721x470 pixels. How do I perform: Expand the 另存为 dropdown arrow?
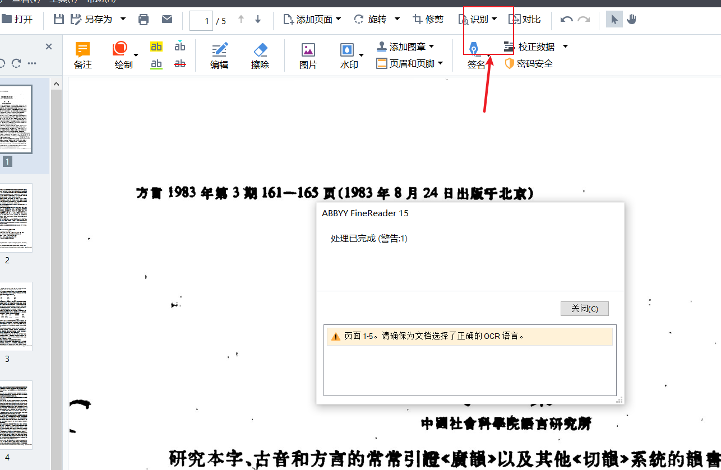click(x=123, y=20)
